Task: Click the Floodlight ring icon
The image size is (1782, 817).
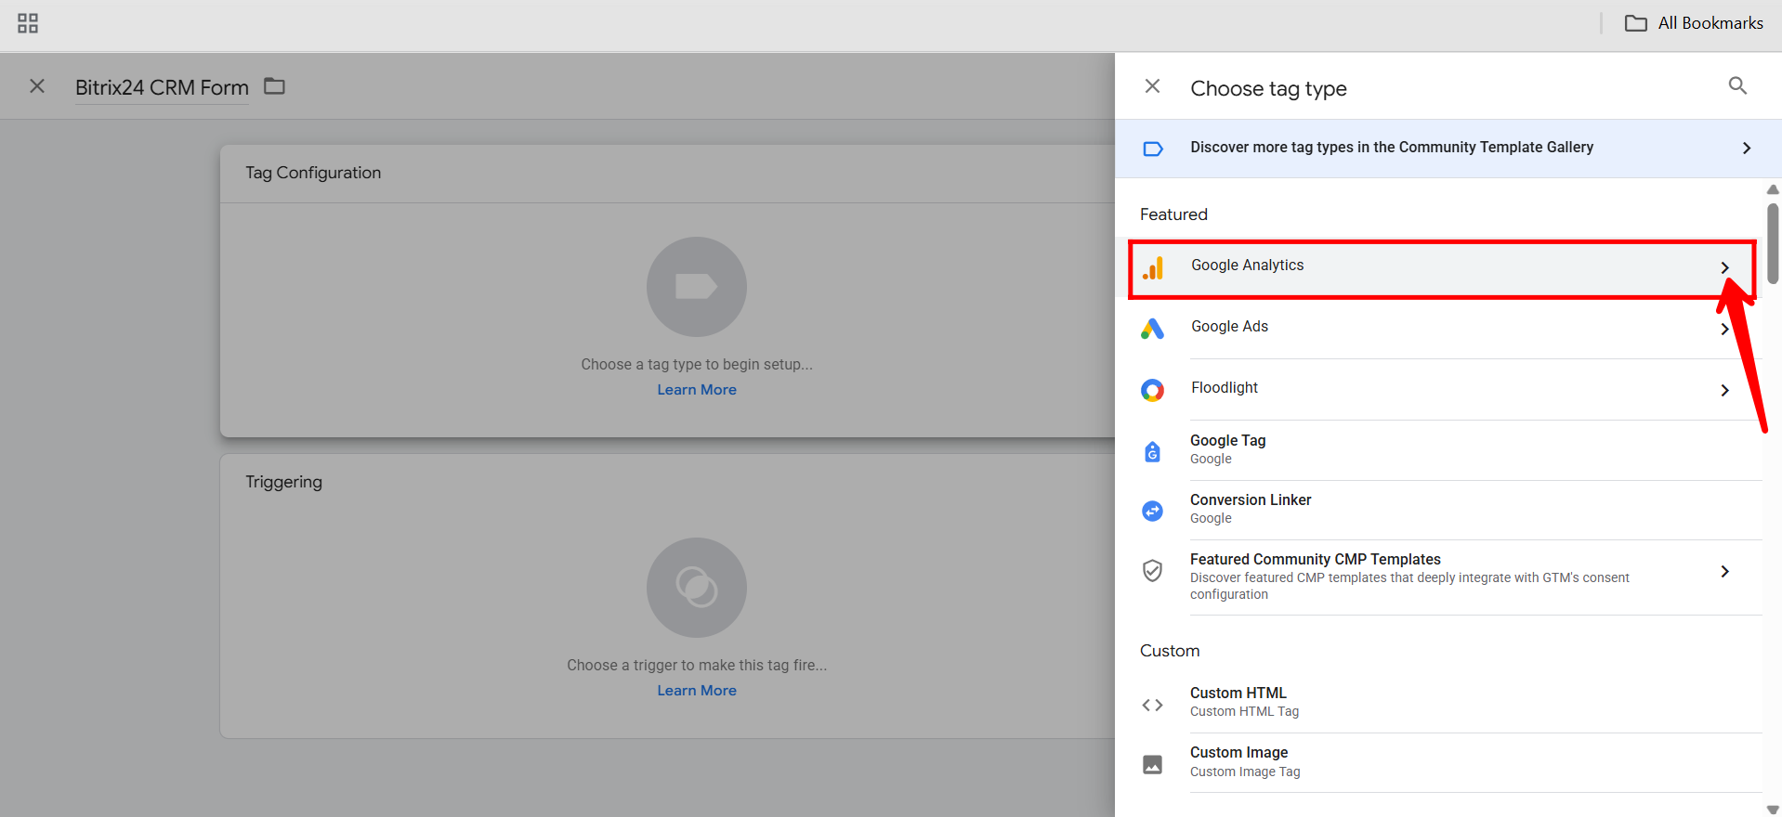Action: click(1152, 390)
